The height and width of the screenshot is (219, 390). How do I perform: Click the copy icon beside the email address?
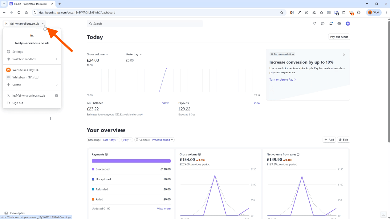[x=56, y=96]
